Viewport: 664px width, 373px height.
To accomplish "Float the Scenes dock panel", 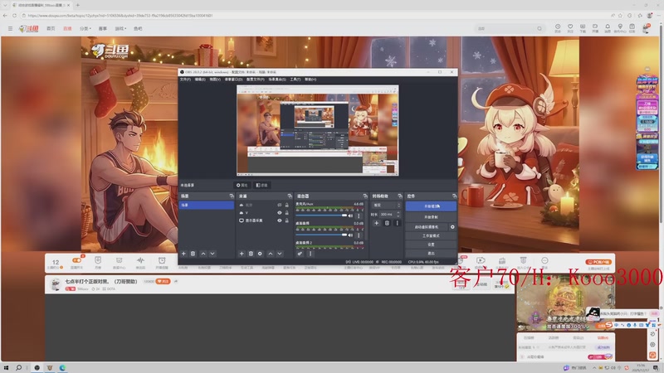I will pos(232,196).
